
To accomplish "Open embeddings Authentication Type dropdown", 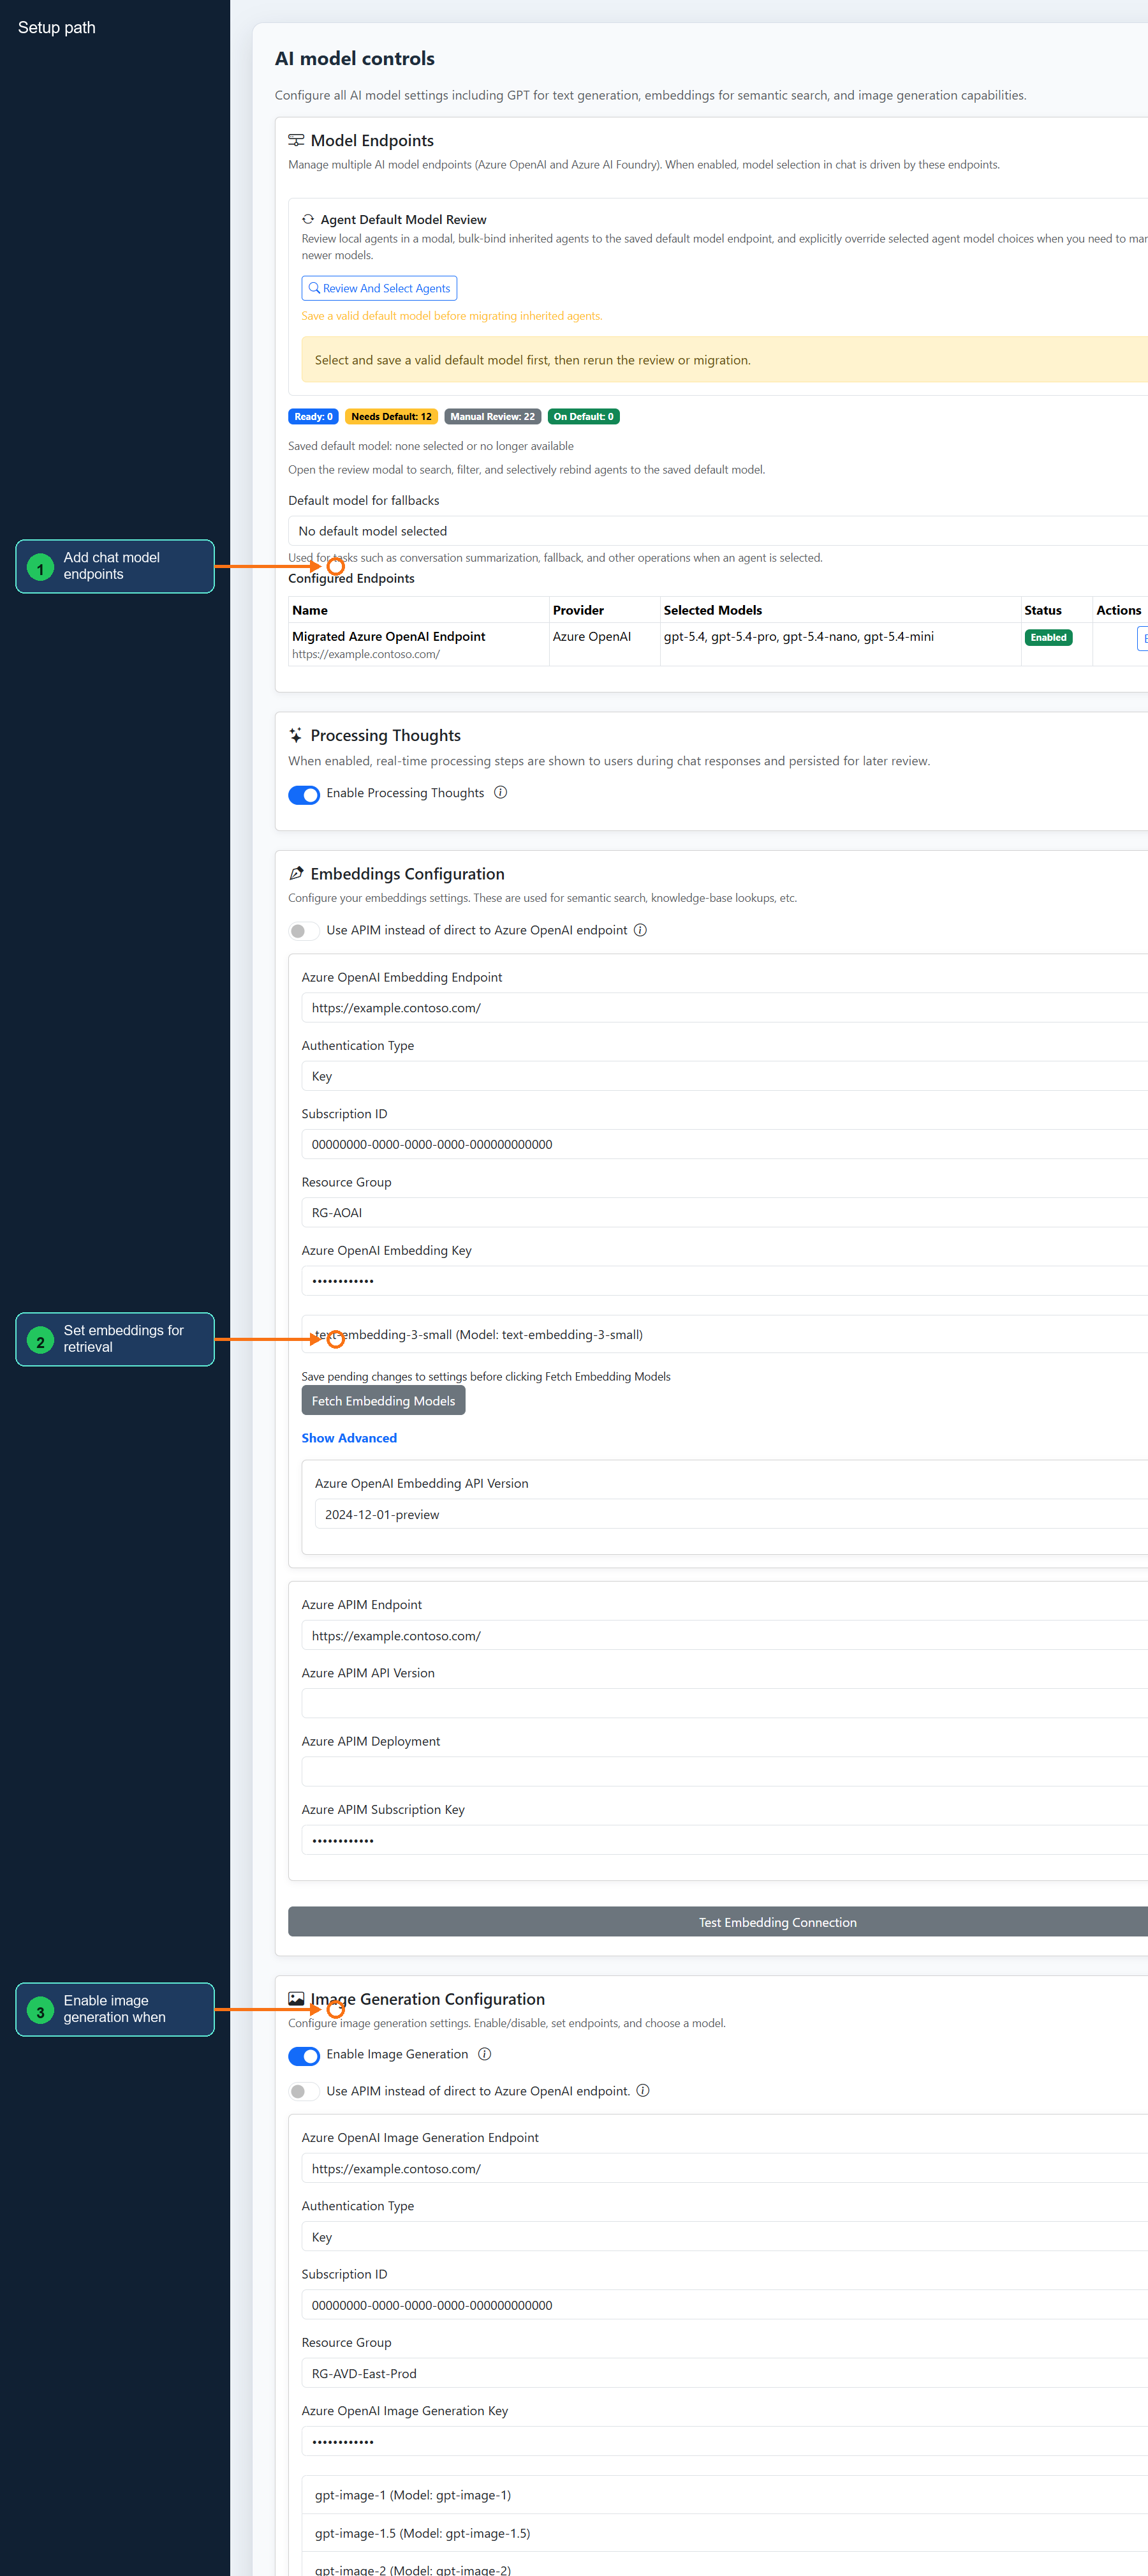I will (725, 1076).
